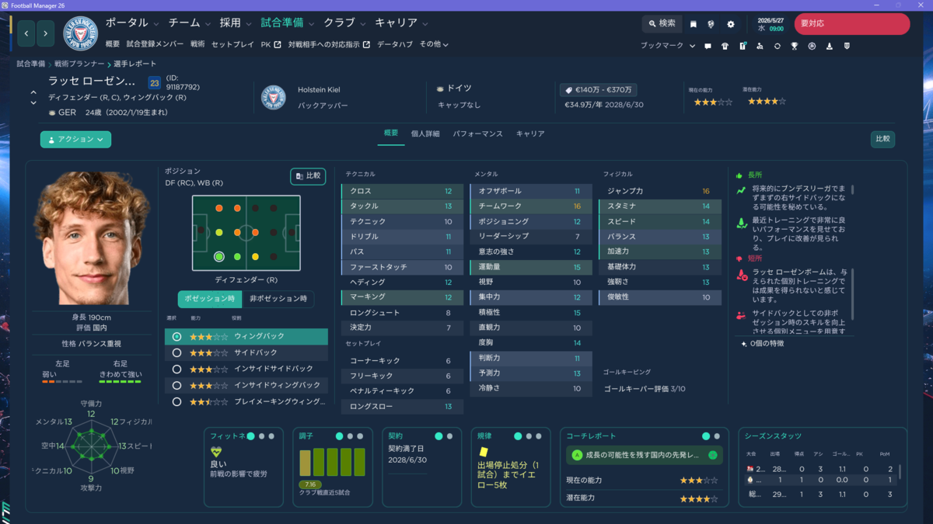Select the ウィングバック role radio button
Image resolution: width=933 pixels, height=524 pixels.
pos(177,337)
